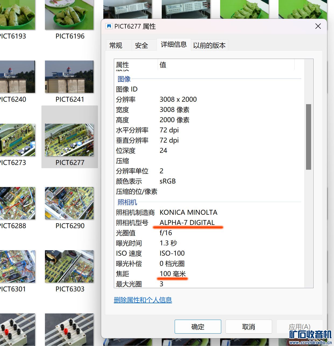Click the 应用(A) button
Screen dimensions: 334x346
click(x=300, y=327)
